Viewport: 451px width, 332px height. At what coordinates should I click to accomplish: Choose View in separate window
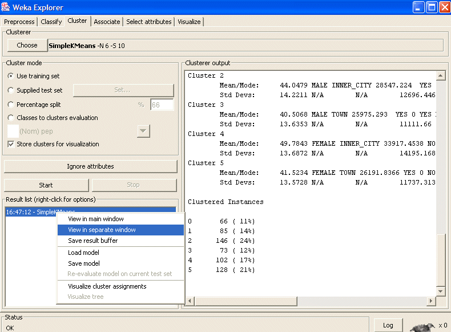(x=102, y=230)
